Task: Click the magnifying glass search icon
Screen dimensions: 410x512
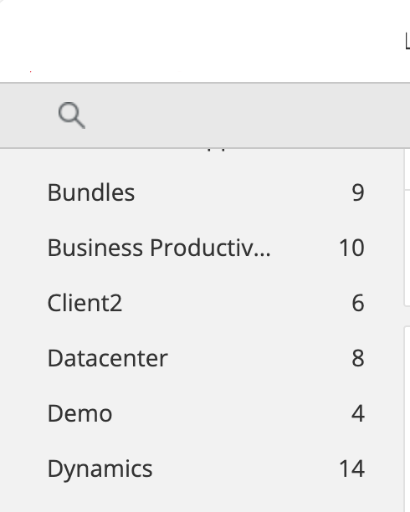Action: (x=72, y=115)
